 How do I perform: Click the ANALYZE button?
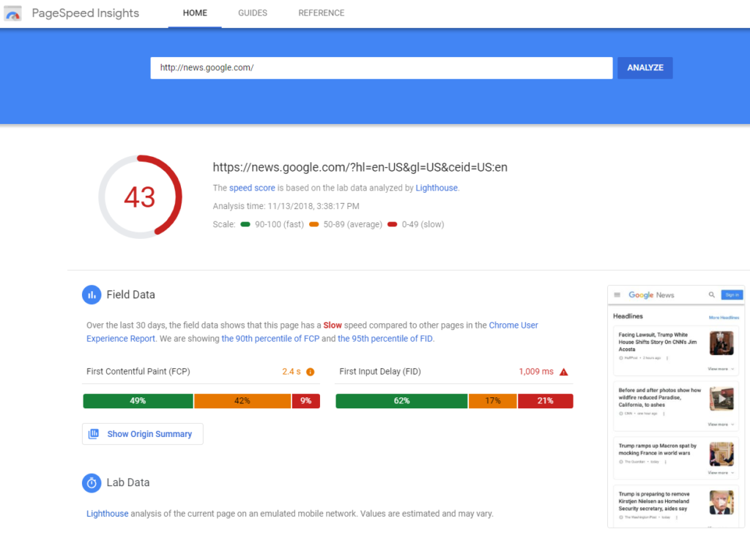pyautogui.click(x=645, y=68)
